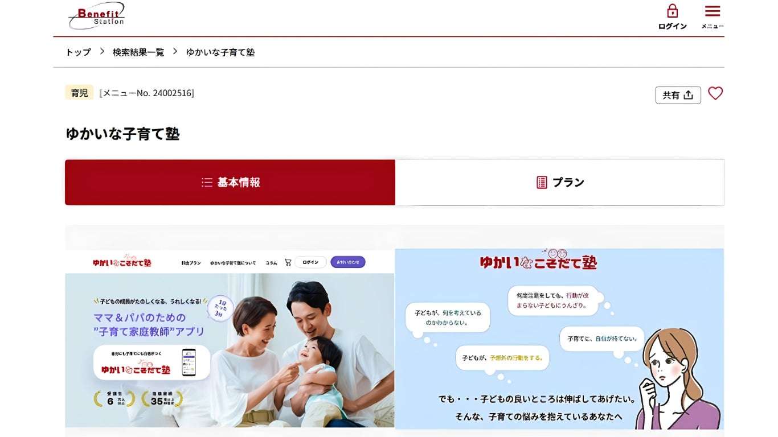
Task: Open the login lock icon
Action: [672, 11]
